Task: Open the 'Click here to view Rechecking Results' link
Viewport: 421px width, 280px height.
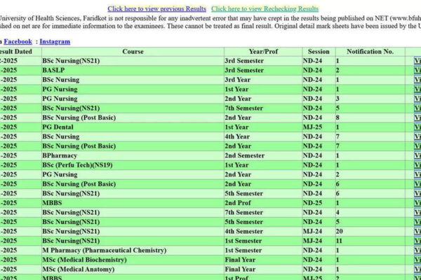Action: point(265,9)
